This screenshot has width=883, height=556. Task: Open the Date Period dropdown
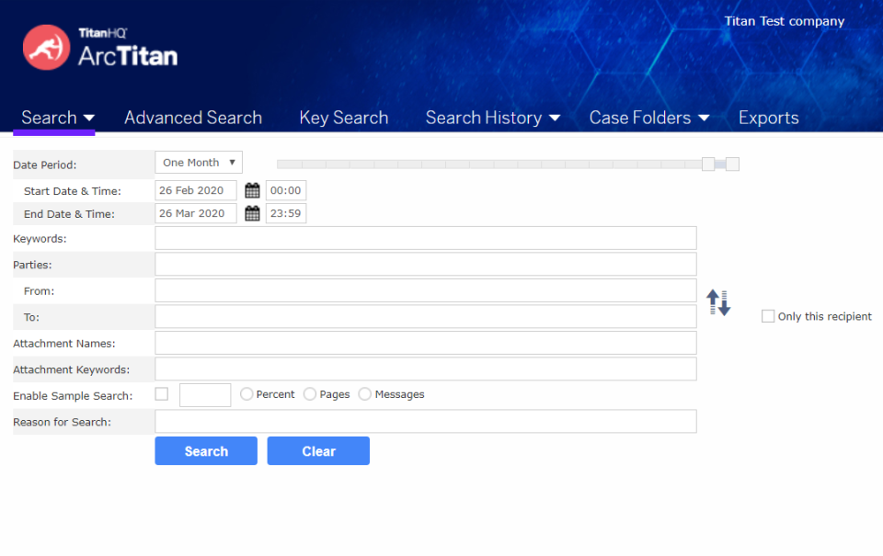coord(198,162)
